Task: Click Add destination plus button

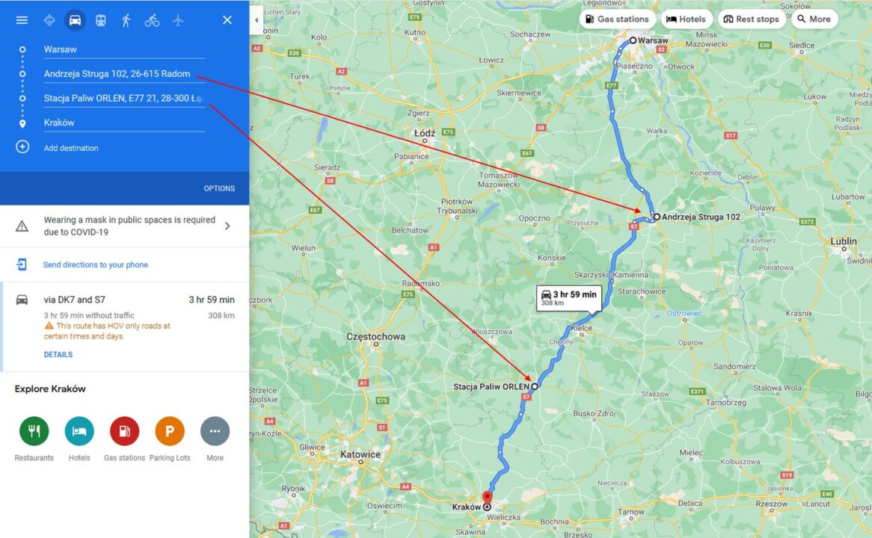Action: 22,147
